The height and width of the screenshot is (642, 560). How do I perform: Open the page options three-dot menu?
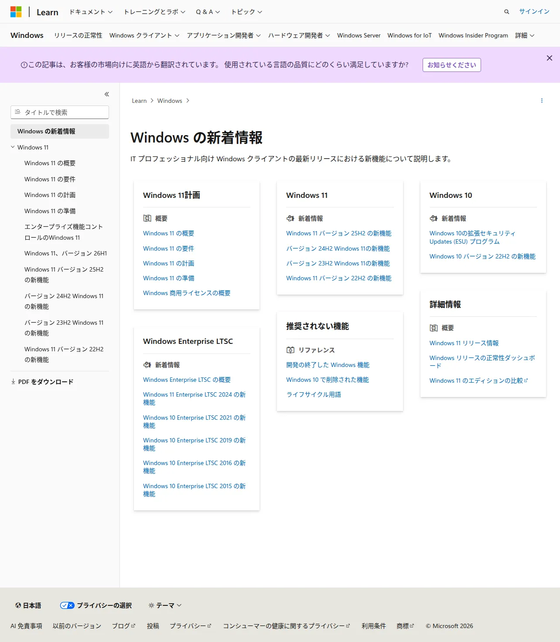click(x=542, y=101)
